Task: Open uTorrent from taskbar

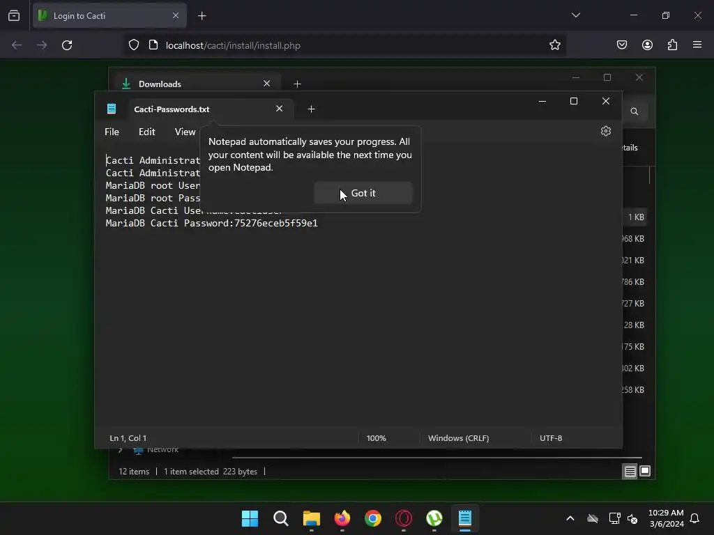Action: click(x=434, y=518)
